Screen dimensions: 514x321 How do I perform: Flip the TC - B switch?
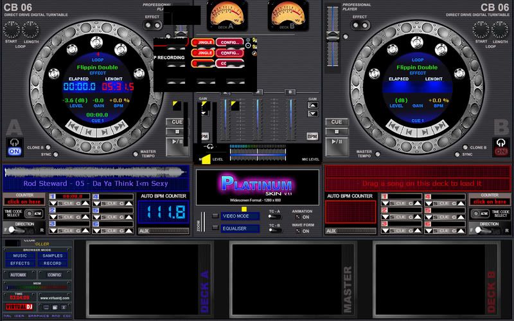tap(274, 230)
